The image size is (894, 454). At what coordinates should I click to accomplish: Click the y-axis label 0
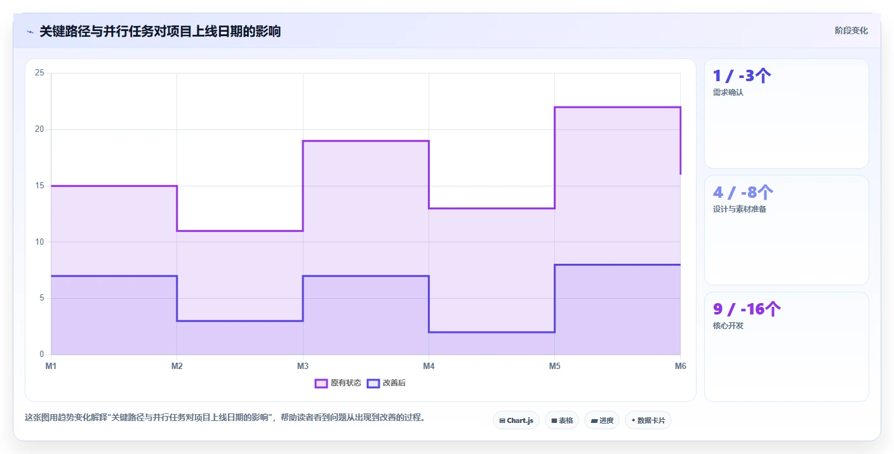point(41,354)
